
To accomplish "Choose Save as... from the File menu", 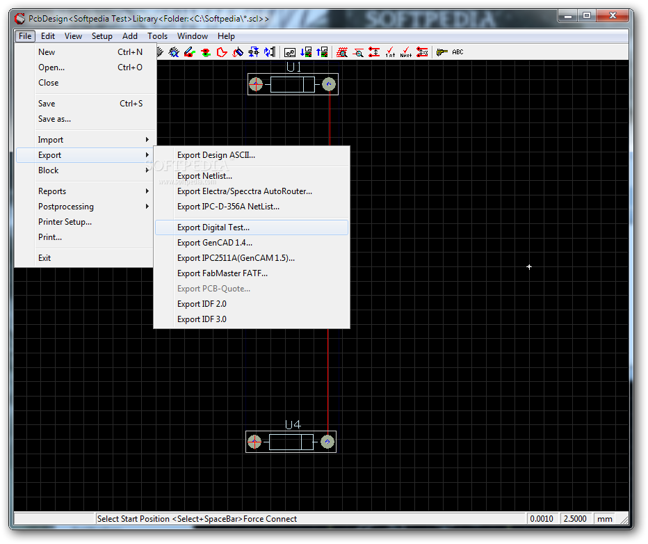I will (x=86, y=119).
